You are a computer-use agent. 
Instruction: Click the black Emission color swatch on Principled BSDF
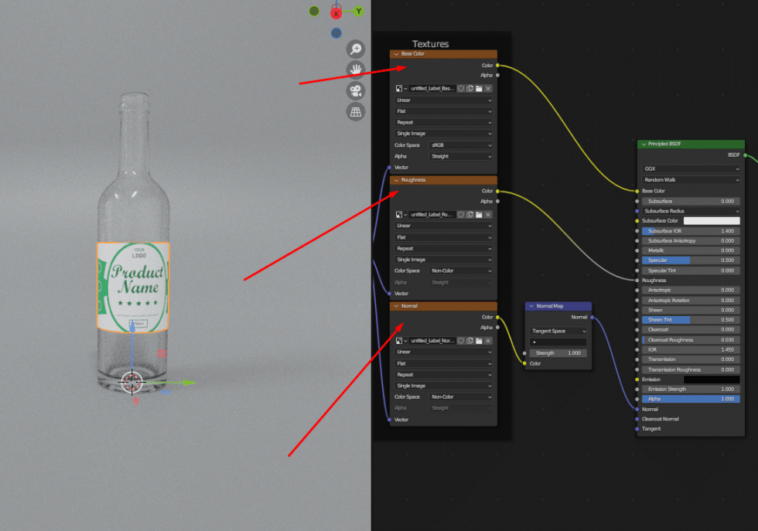(712, 379)
